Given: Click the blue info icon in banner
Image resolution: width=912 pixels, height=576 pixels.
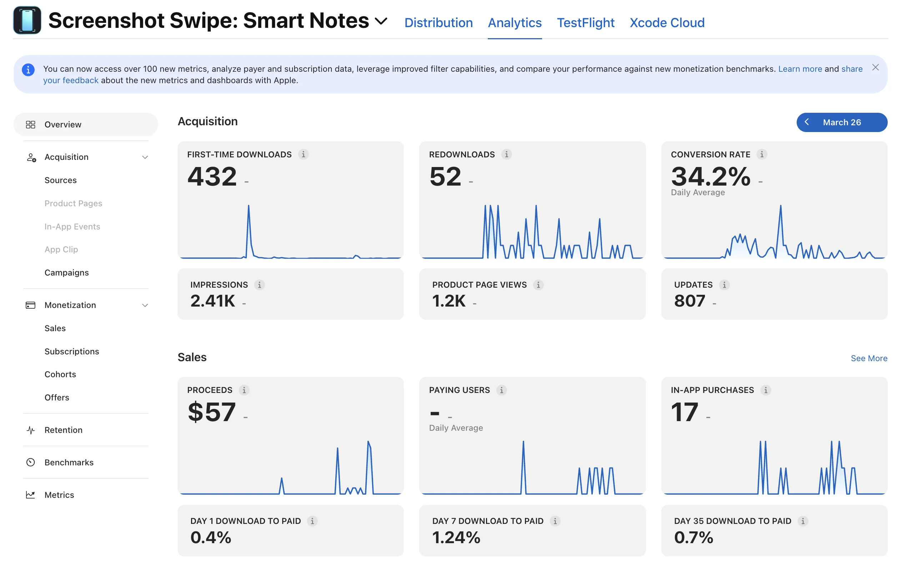Looking at the screenshot, I should click(x=28, y=70).
